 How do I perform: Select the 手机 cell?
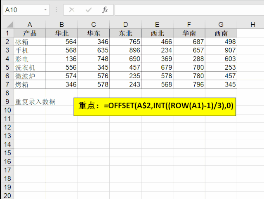point(30,50)
